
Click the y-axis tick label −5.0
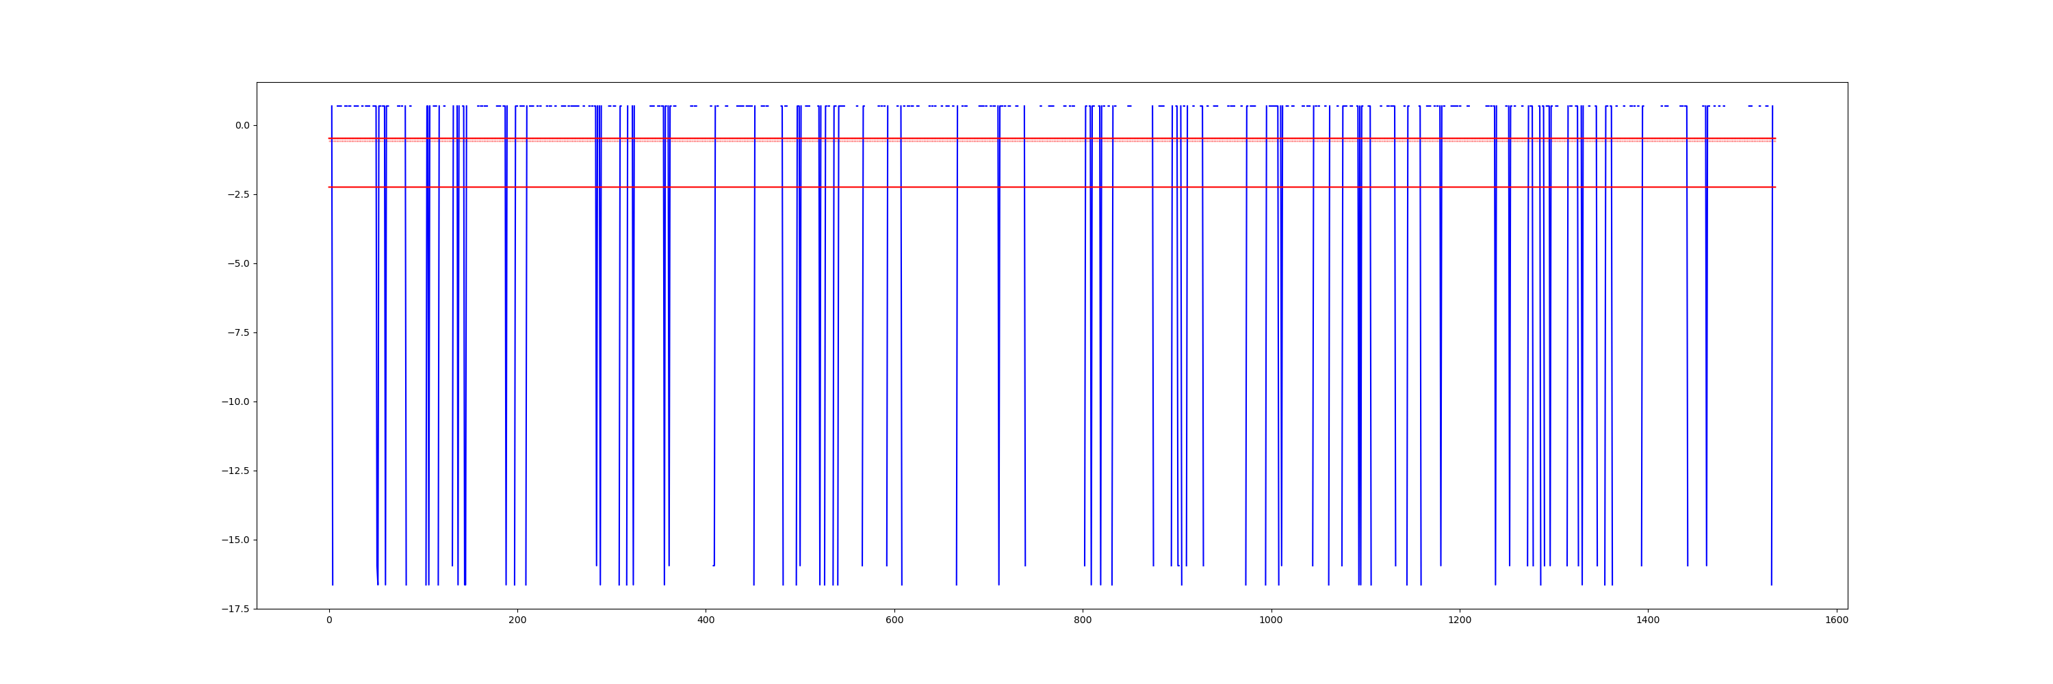click(237, 263)
